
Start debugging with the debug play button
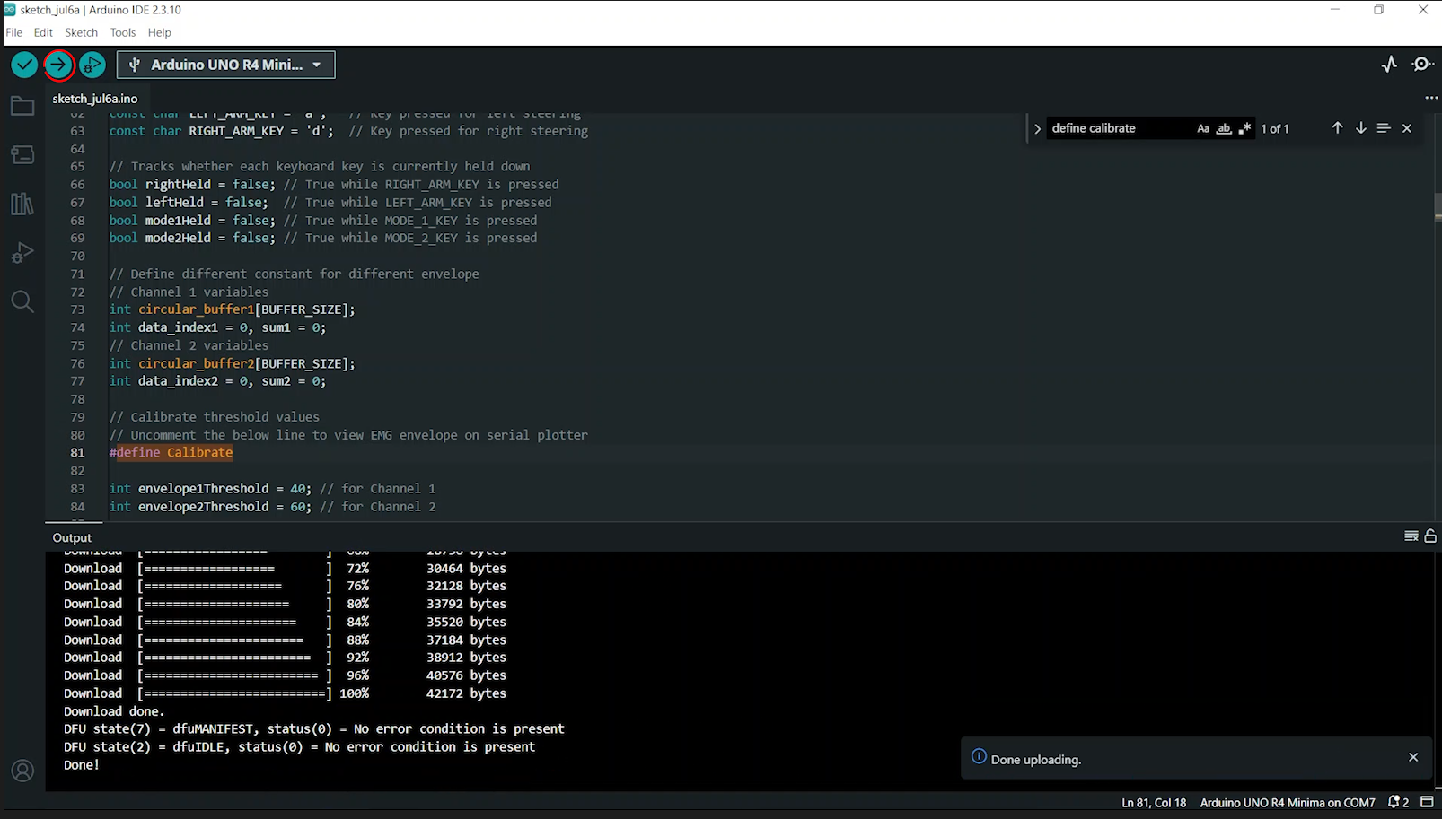click(x=92, y=65)
